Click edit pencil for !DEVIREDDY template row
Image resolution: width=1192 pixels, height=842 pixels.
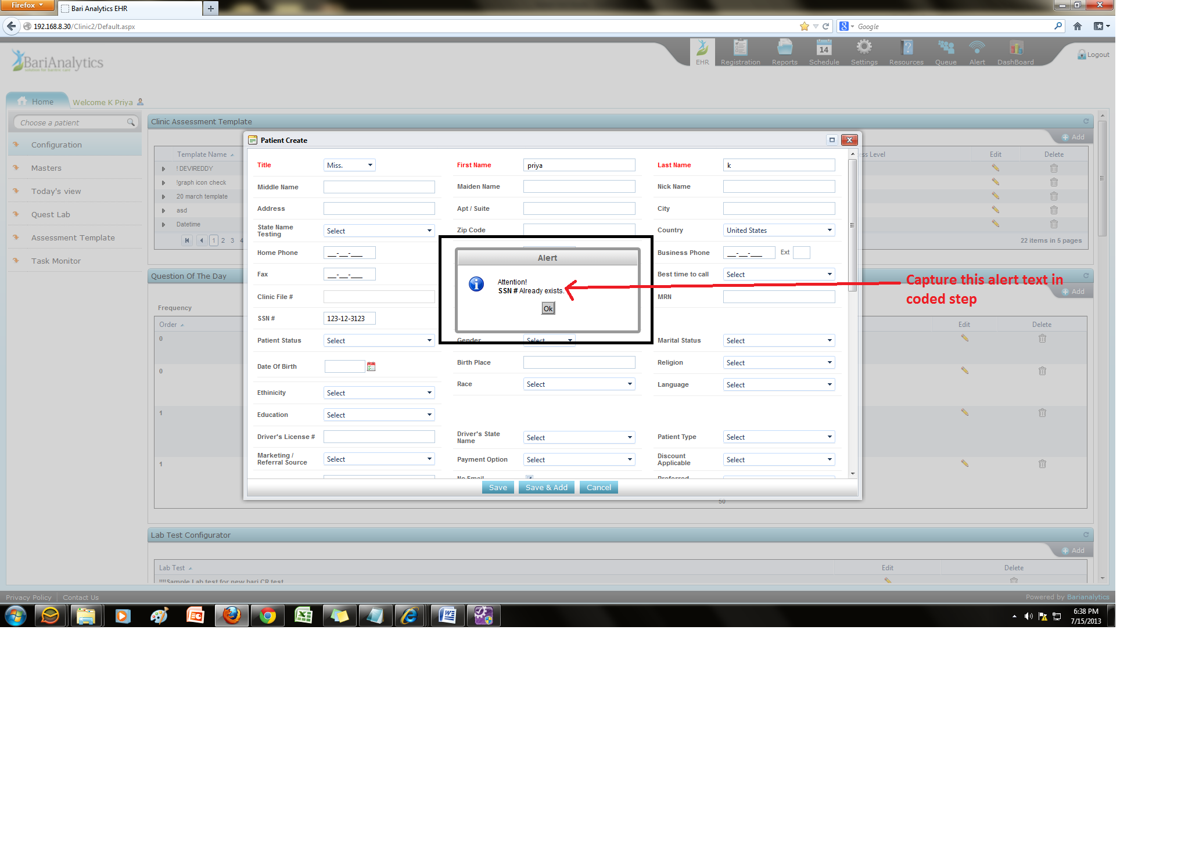click(x=995, y=168)
